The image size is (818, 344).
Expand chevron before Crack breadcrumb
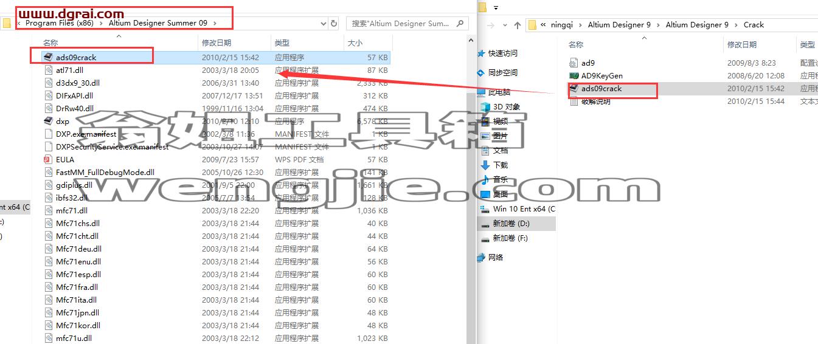(x=737, y=25)
